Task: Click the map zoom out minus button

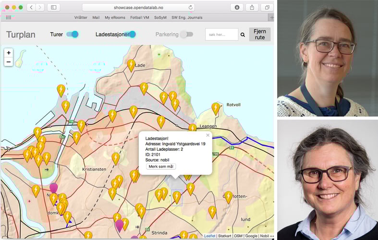Action: (9, 62)
